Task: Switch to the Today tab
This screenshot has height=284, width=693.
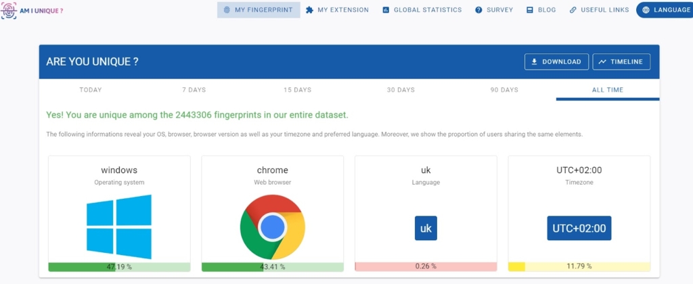Action: [x=91, y=90]
